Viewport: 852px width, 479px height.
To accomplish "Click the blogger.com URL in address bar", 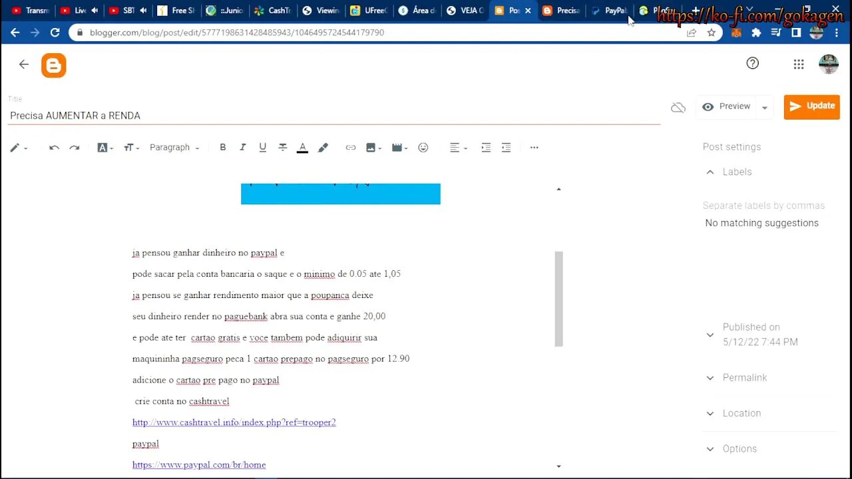I will [x=237, y=32].
